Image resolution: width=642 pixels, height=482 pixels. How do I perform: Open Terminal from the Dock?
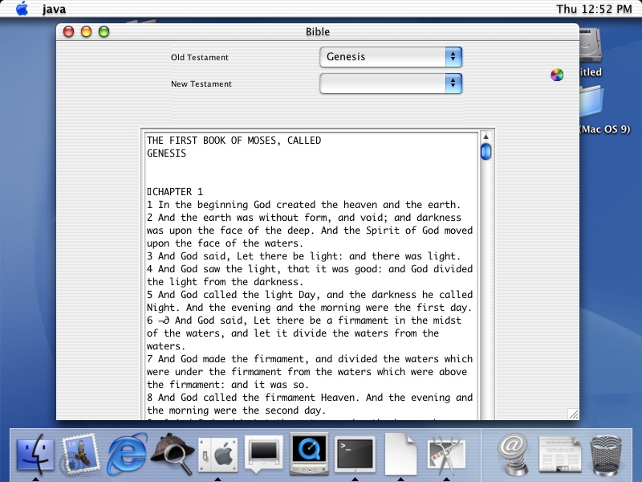coord(355,454)
